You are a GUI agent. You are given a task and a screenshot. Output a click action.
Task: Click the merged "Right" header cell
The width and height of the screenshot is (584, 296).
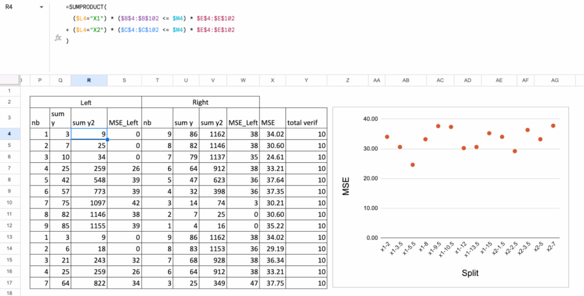[200, 102]
